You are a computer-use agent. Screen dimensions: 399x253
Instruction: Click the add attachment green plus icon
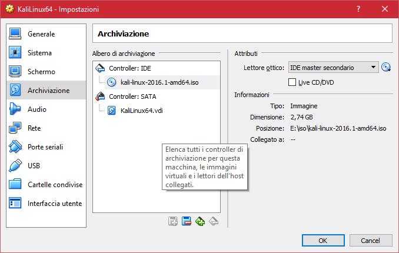(200, 221)
